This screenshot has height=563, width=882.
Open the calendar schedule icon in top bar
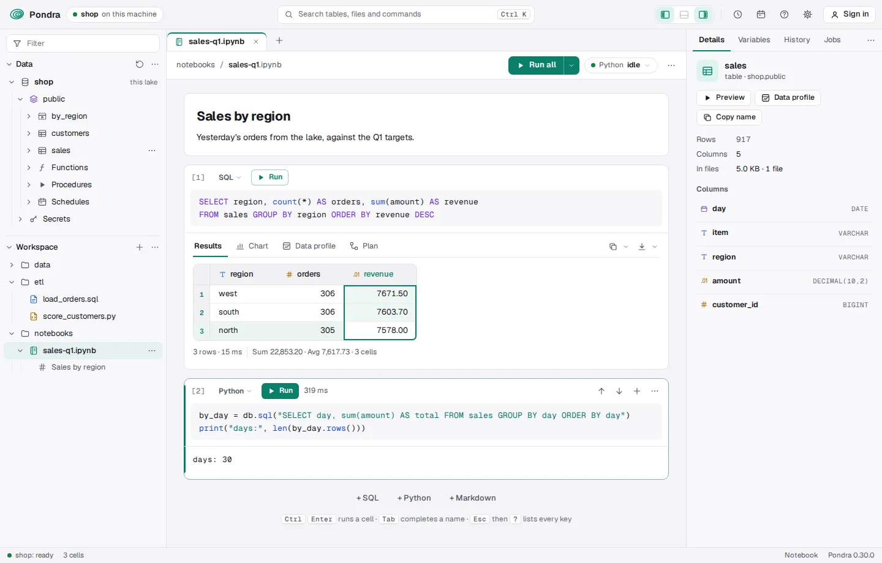761,15
